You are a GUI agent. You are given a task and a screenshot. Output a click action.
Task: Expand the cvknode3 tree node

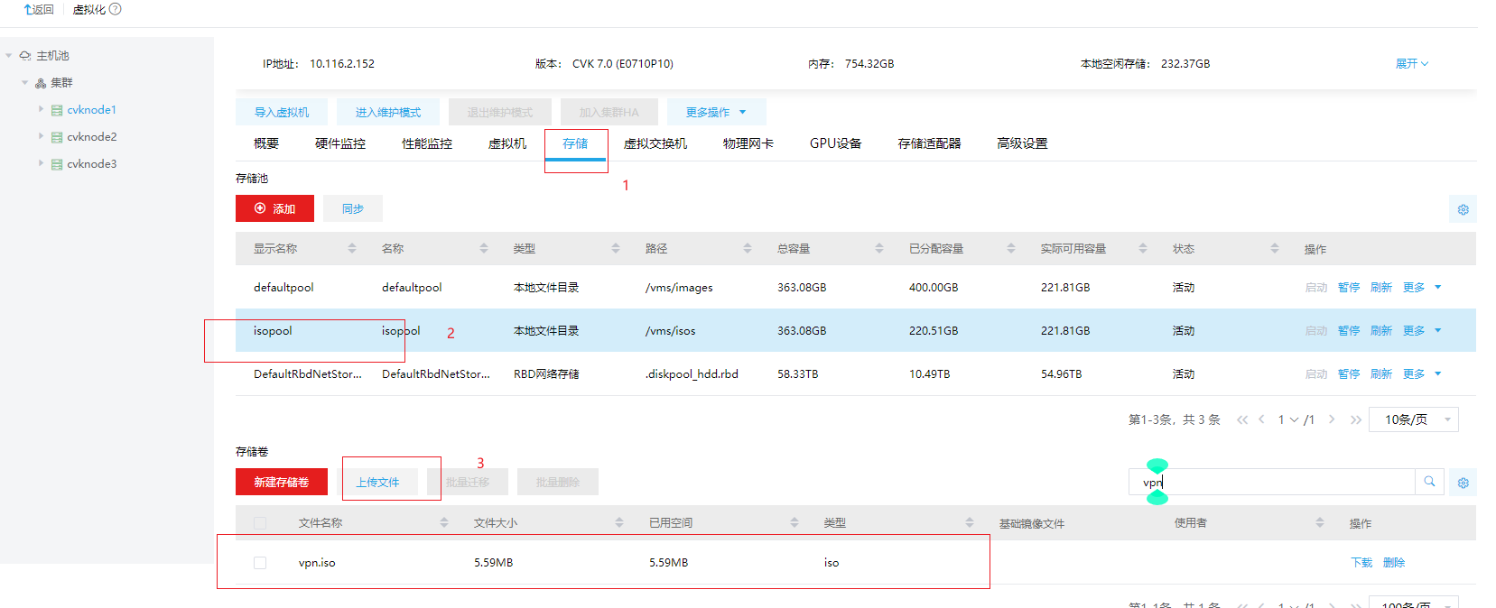point(41,163)
